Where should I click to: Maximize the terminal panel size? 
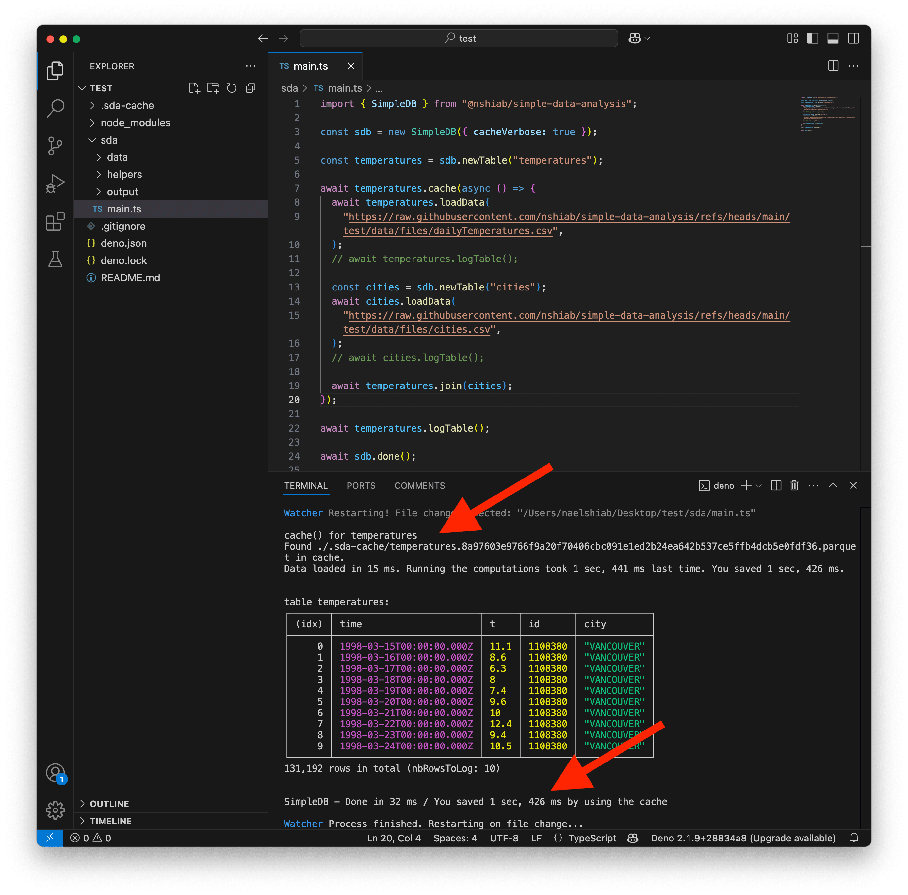point(833,486)
